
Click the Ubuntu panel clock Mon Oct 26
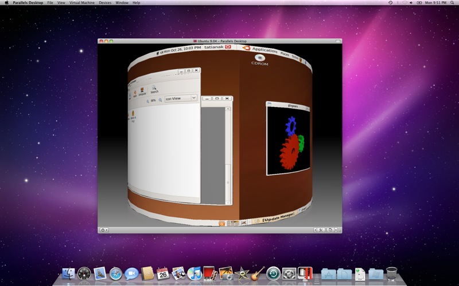[x=182, y=49]
